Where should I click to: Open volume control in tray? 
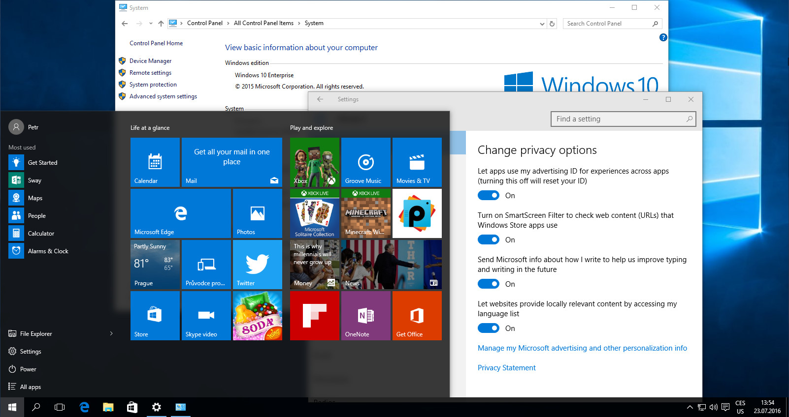click(x=713, y=407)
